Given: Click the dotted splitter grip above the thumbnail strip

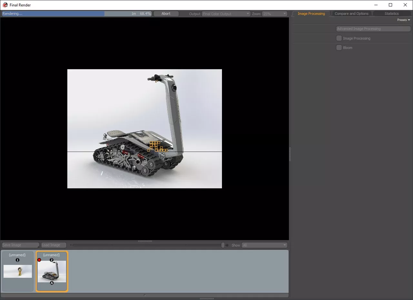Looking at the screenshot, I should pos(145,241).
